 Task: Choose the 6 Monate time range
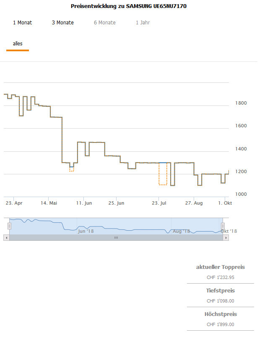105,23
